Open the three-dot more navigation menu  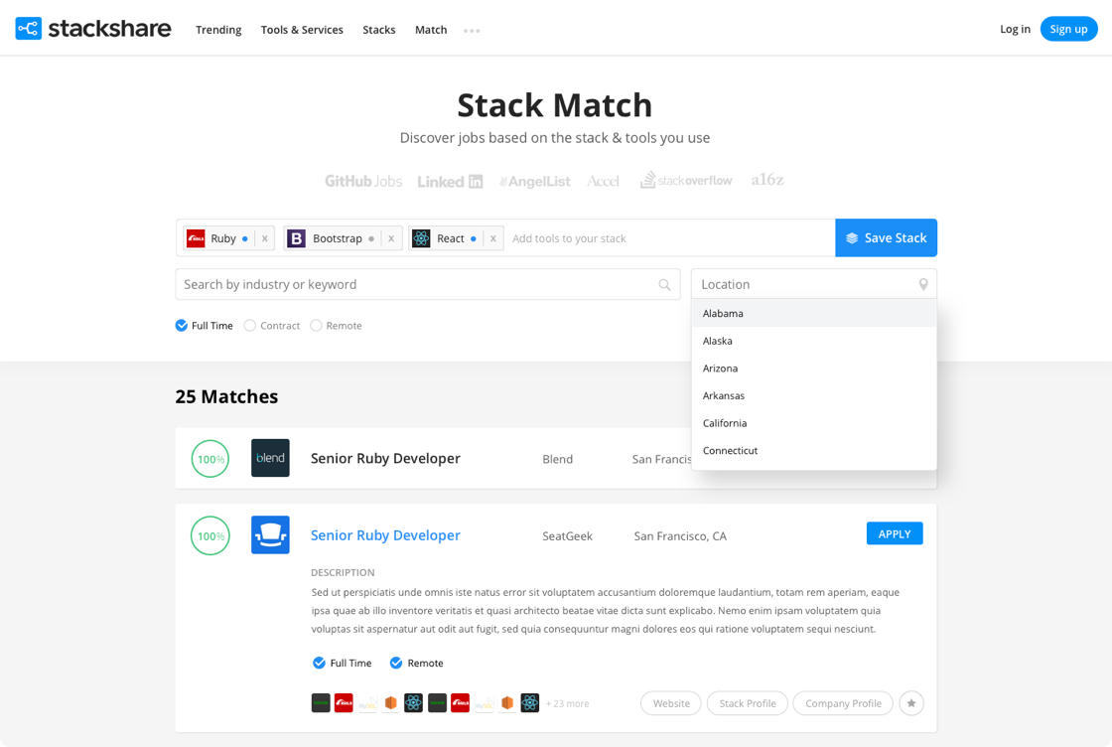472,31
